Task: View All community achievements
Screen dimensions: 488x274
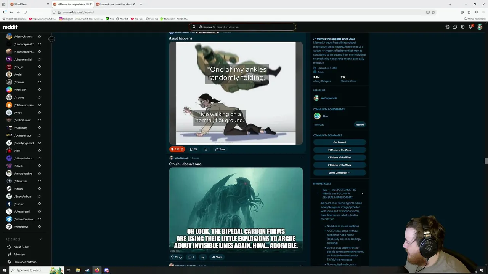Action: click(x=360, y=124)
